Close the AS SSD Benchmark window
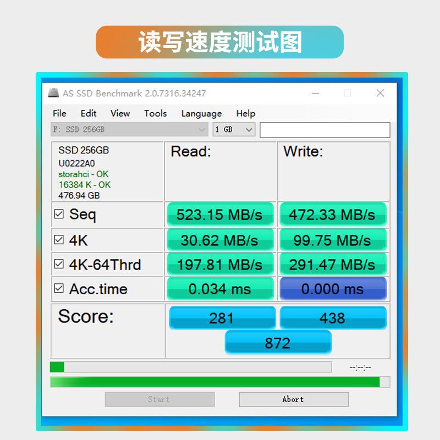The width and height of the screenshot is (440, 440). pyautogui.click(x=380, y=93)
